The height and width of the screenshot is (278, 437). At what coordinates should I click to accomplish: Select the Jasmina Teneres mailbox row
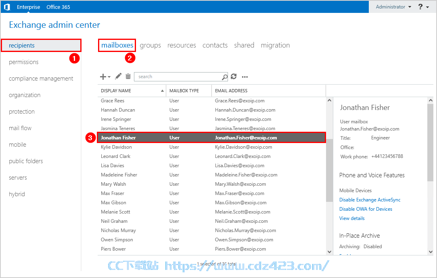pos(211,128)
